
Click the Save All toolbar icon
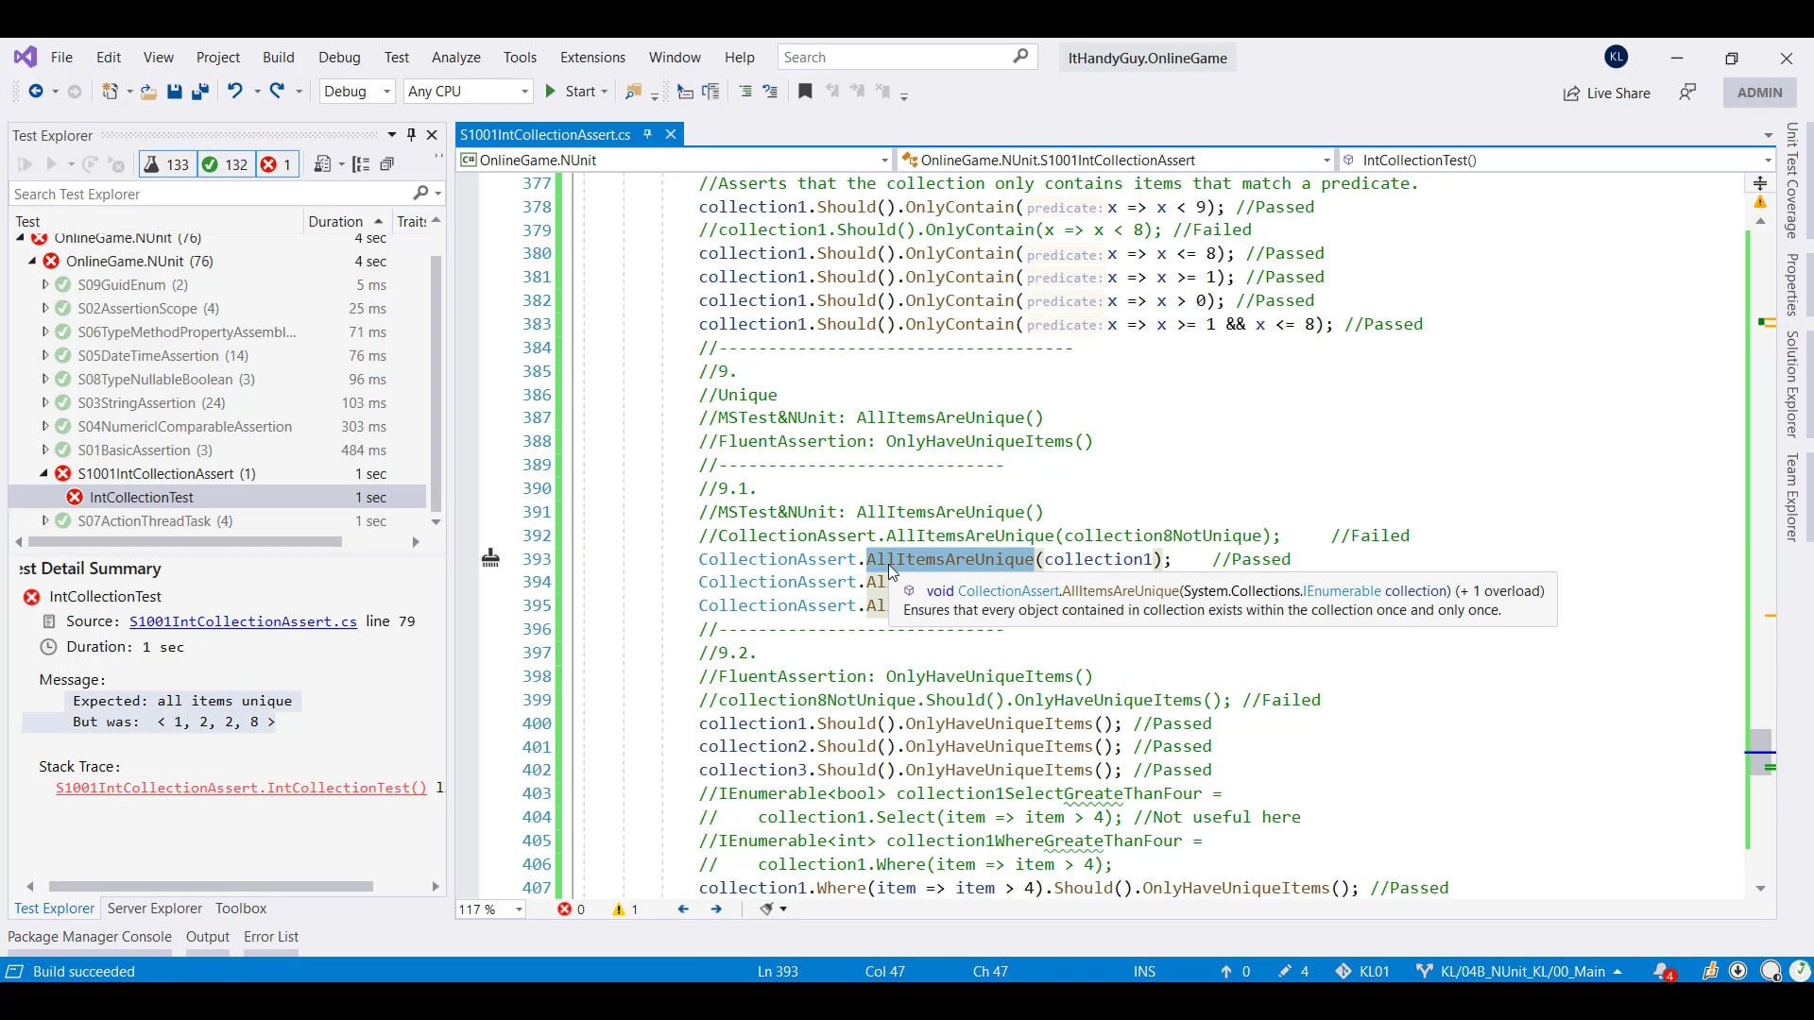click(199, 92)
